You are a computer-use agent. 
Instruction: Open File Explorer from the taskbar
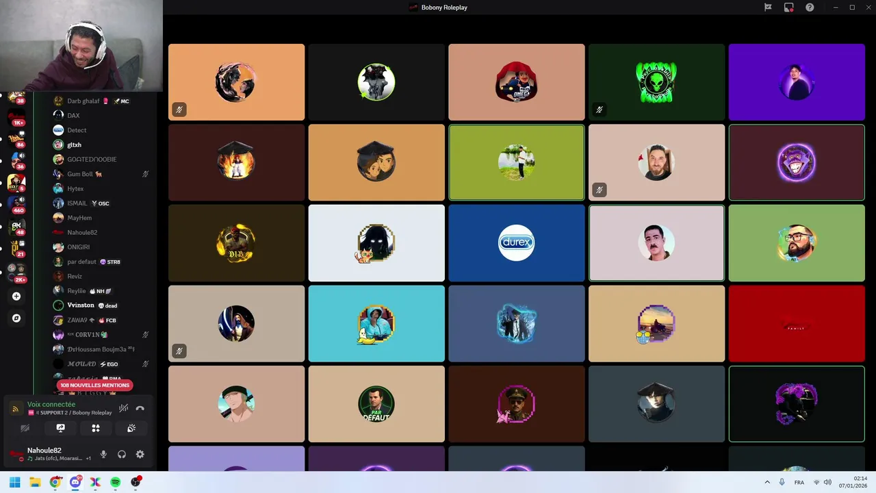35,482
